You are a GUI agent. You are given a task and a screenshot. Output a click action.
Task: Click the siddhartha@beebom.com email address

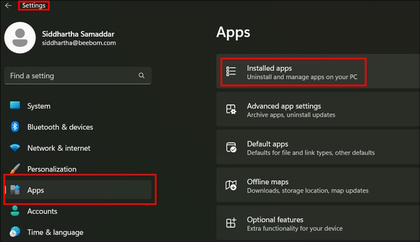coord(79,43)
